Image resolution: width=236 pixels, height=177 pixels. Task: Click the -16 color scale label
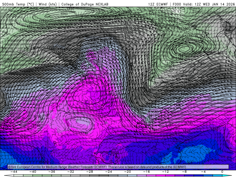coord(146,172)
